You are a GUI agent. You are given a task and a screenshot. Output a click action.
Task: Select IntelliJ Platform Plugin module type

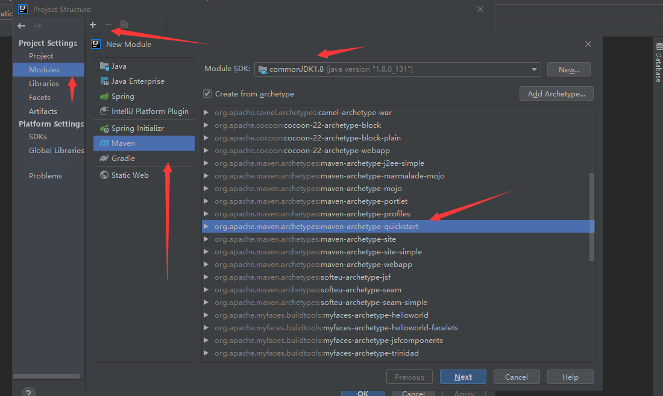(144, 111)
